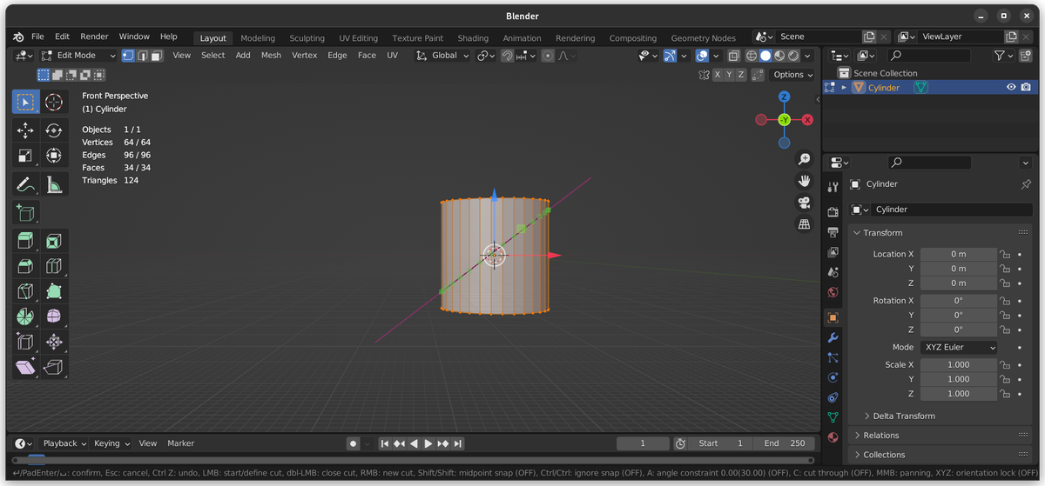Screen dimensions: 1045x486
Task: Switch to the UV Editing workspace tab
Action: point(358,38)
